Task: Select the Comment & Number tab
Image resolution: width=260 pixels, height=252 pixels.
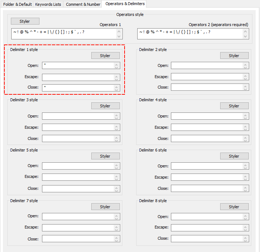Action: coord(83,4)
